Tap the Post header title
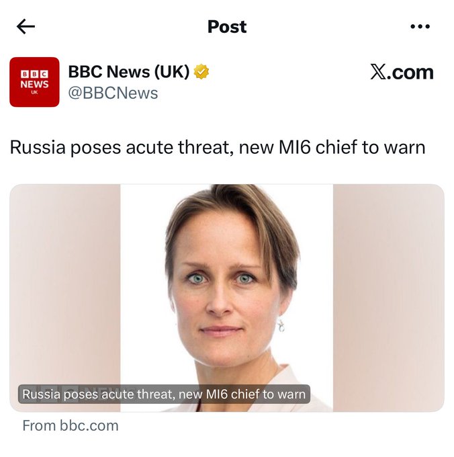 click(227, 27)
